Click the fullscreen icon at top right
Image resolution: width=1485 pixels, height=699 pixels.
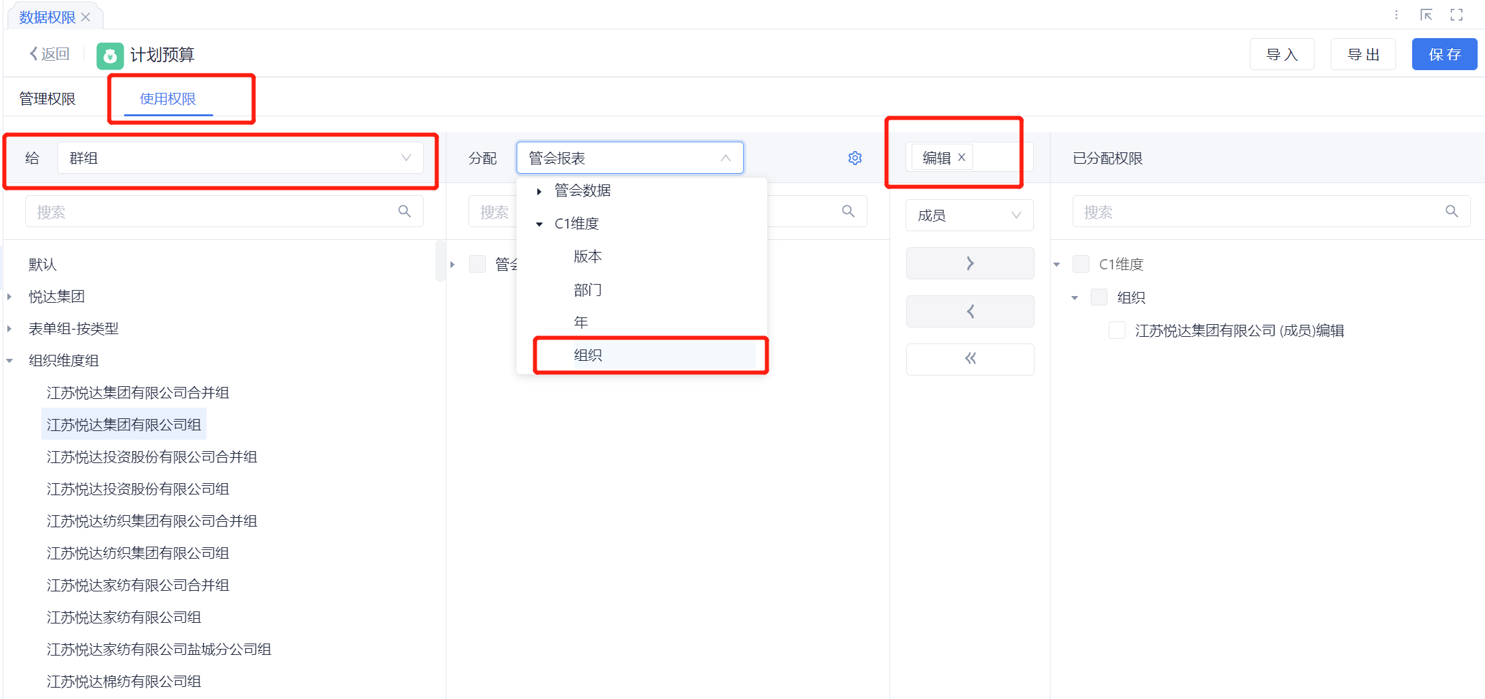click(x=1456, y=15)
